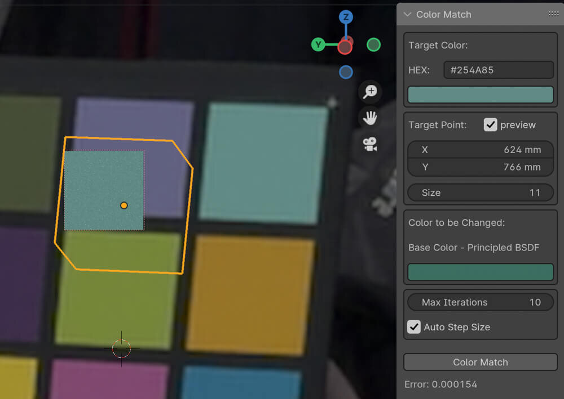Click the orange-yellow color patch
The width and height of the screenshot is (564, 399).
click(x=250, y=295)
